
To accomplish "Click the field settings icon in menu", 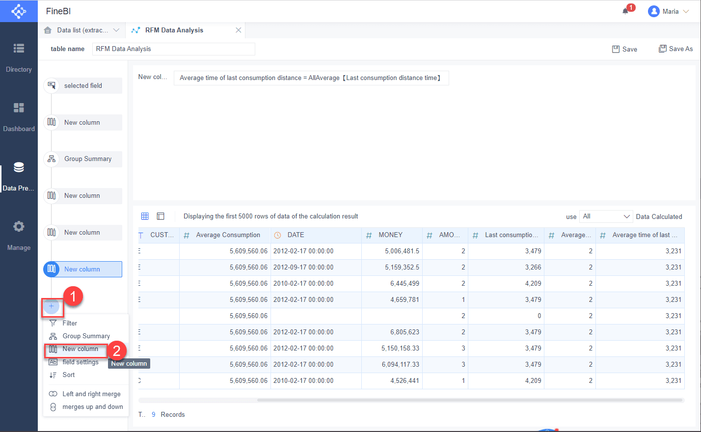I will (53, 362).
